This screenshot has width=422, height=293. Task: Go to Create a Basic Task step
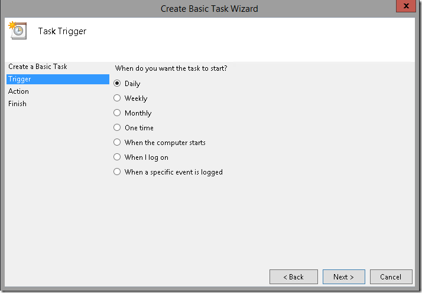[38, 67]
